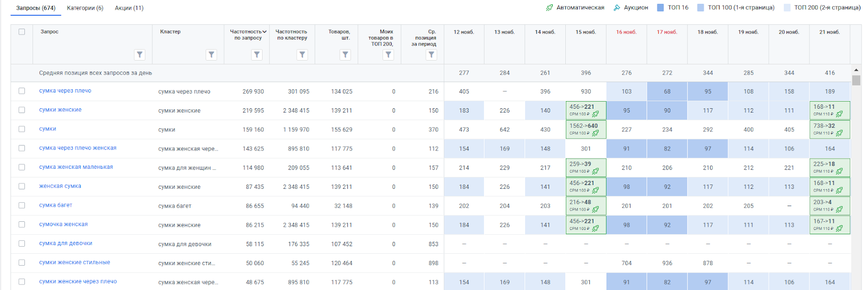Screen dimensions: 868x290
Task: Click the Ср. позиция за период header text
Action: 424,38
